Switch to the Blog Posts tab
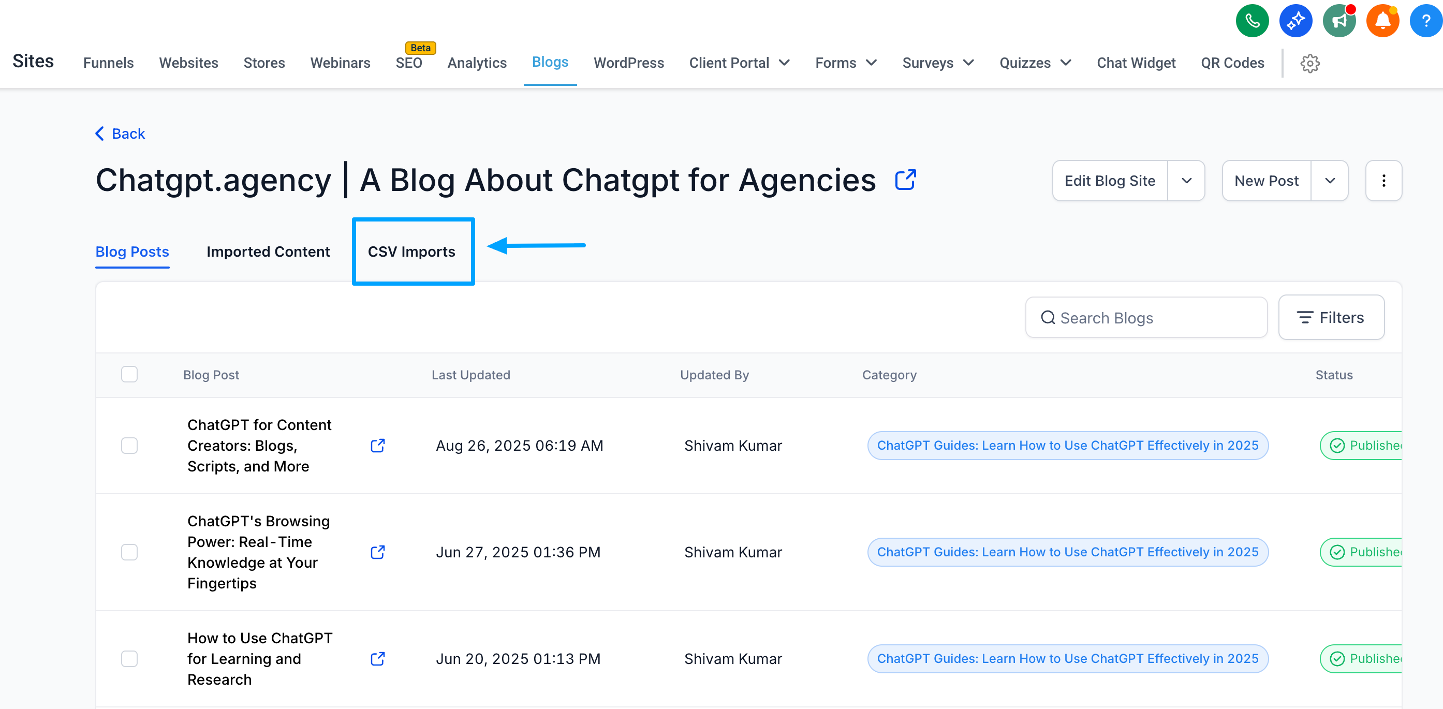Screen dimensions: 1443x709 click(x=132, y=252)
